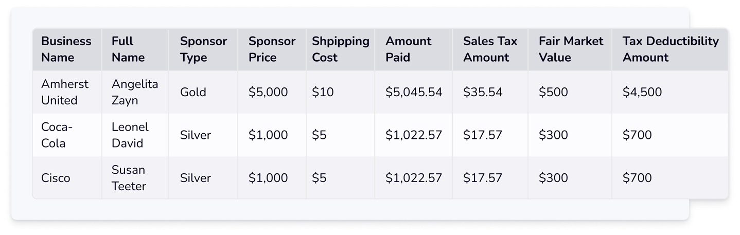Select the Sponsor Type column header
Screen dimensions: 740x235
(203, 49)
